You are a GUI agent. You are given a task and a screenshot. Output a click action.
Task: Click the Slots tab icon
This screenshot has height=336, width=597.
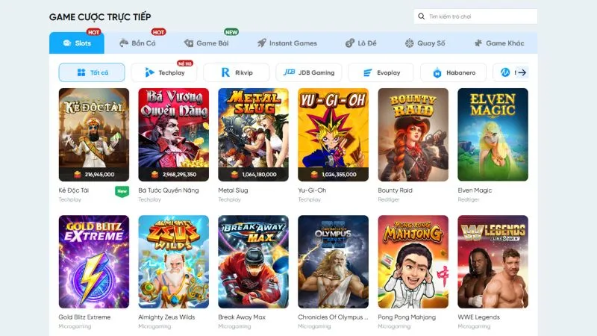(67, 43)
